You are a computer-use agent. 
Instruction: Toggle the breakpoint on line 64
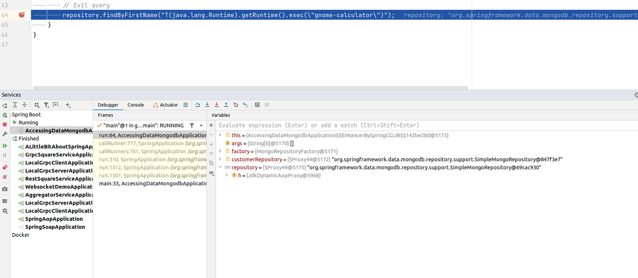point(22,15)
